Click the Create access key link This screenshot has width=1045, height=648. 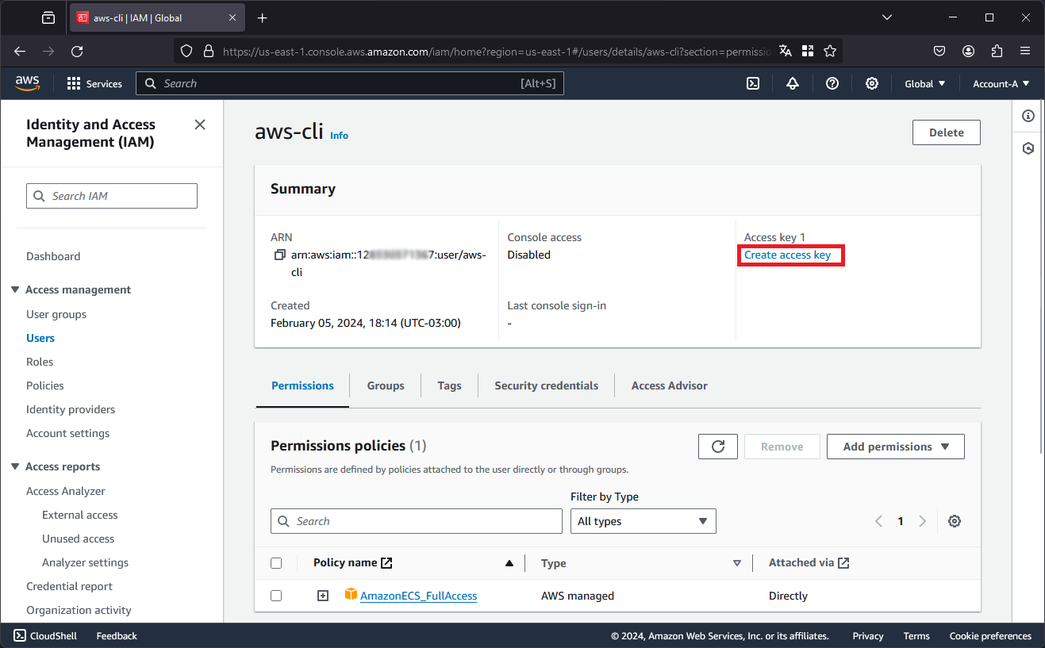(787, 255)
